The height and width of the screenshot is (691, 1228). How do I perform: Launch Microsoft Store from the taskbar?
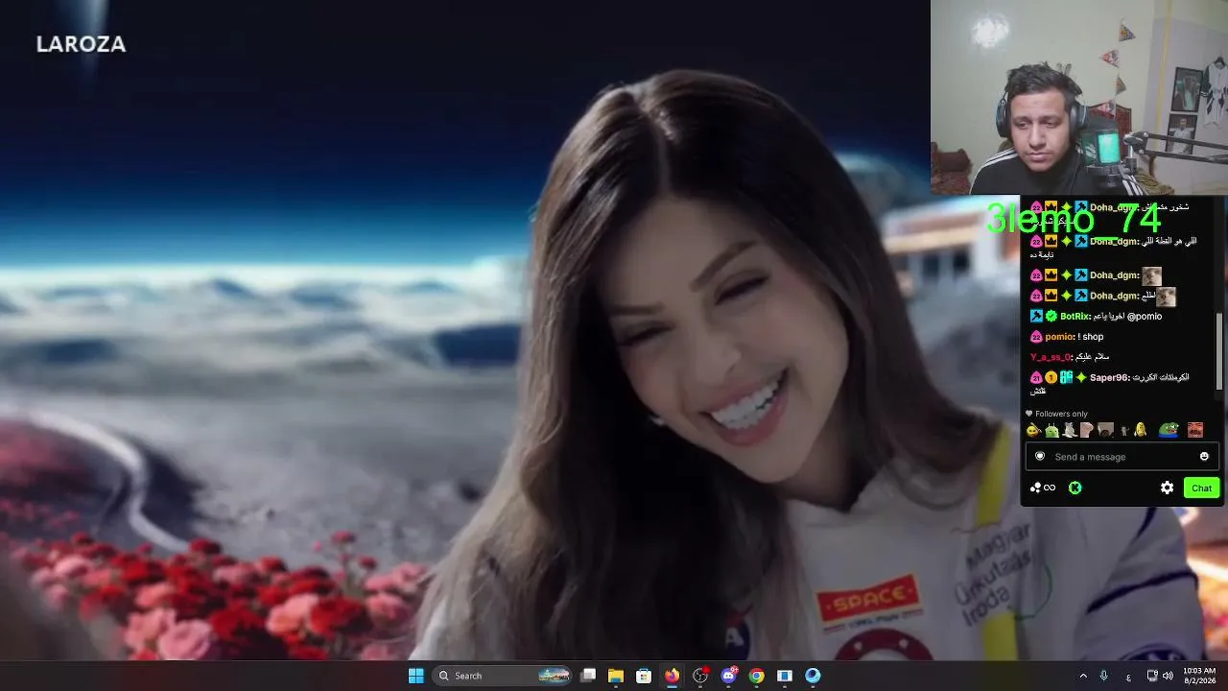pyautogui.click(x=644, y=676)
